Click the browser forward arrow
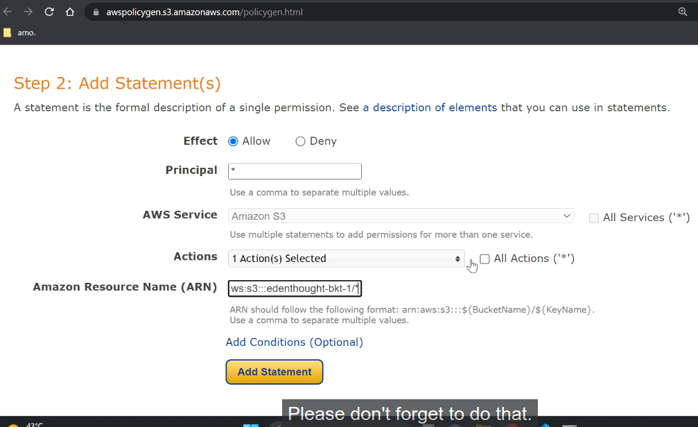 point(28,12)
